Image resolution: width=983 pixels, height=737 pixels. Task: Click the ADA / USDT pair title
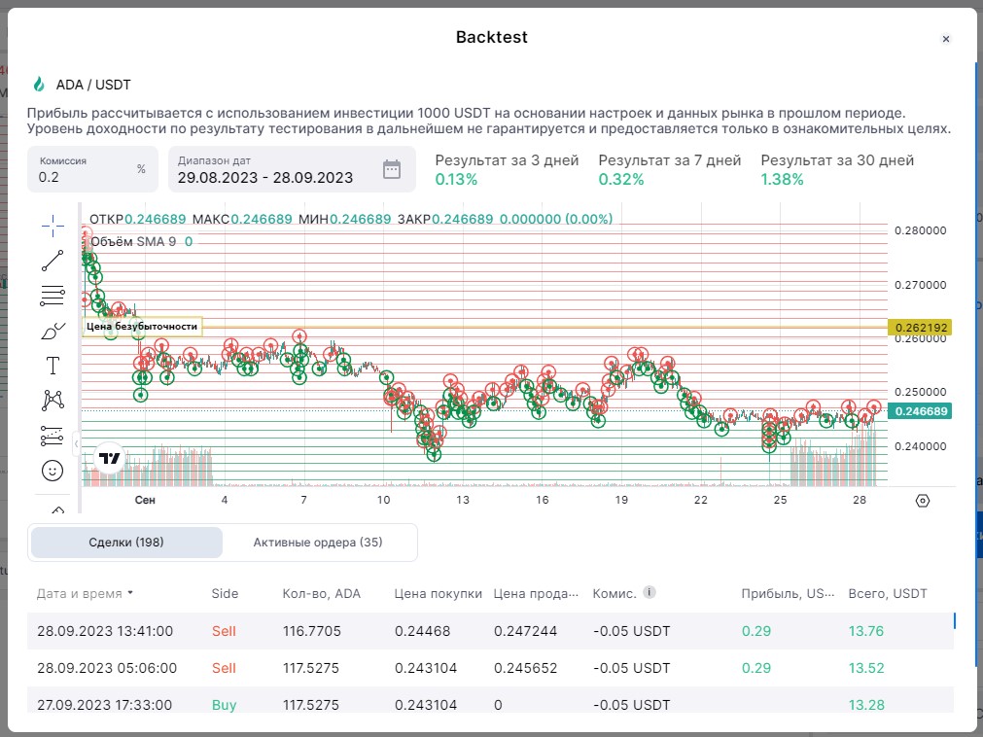[93, 85]
